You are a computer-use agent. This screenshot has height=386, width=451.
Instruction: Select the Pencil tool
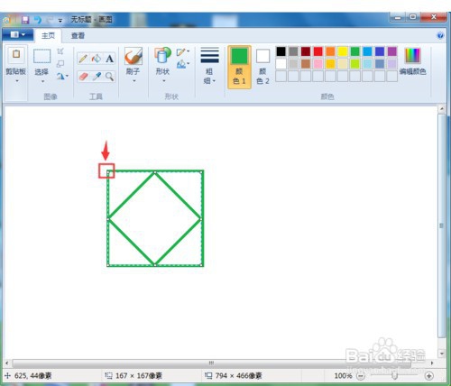pyautogui.click(x=83, y=59)
